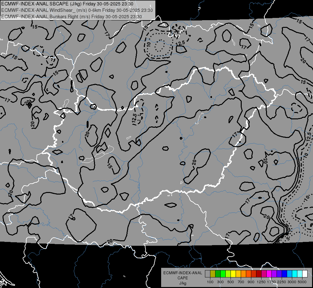313x288 pixels.
Task: Pick the light blue swatch before 3000
Action: [x=289, y=274]
